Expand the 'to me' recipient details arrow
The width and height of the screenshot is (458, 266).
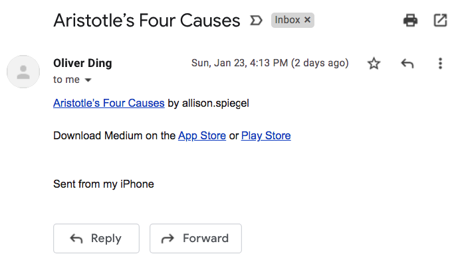(88, 80)
